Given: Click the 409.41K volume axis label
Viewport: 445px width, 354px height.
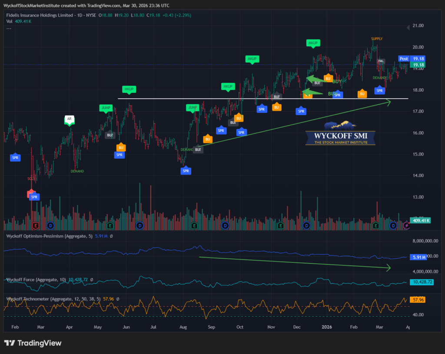Looking at the screenshot, I should click(x=420, y=220).
